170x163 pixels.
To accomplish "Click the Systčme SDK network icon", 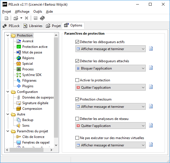I will click(19, 75).
